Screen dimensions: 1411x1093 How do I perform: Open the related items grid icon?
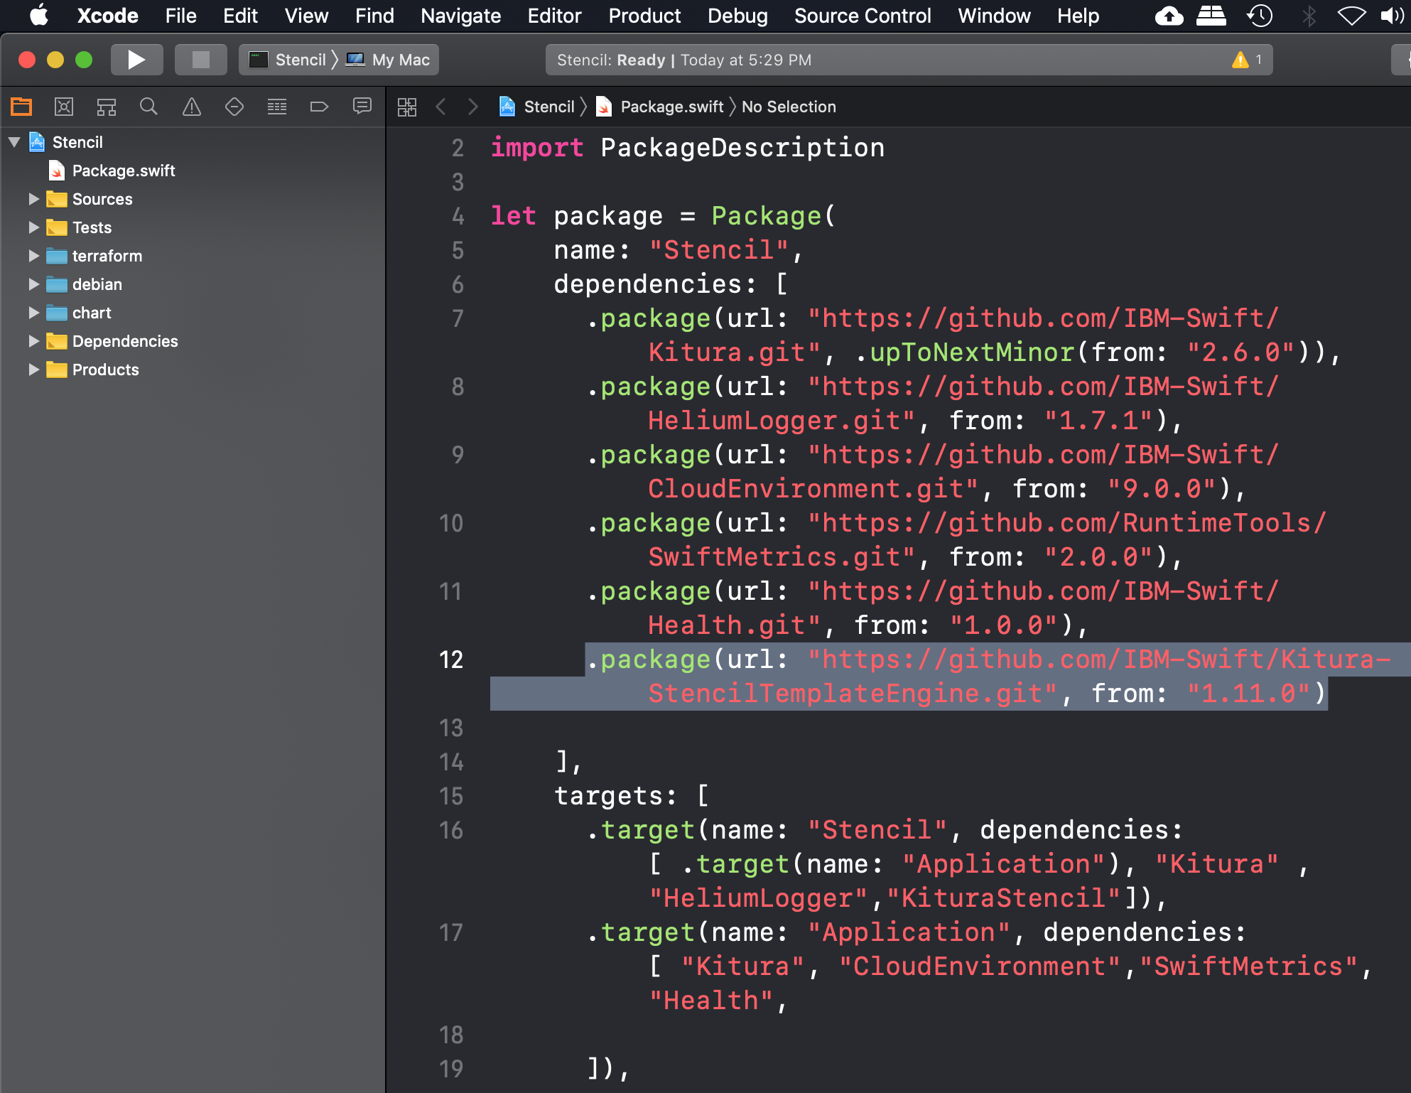pyautogui.click(x=407, y=107)
